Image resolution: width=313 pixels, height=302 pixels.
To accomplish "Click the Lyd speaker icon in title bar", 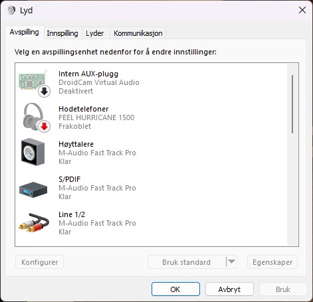I will pos(11,10).
